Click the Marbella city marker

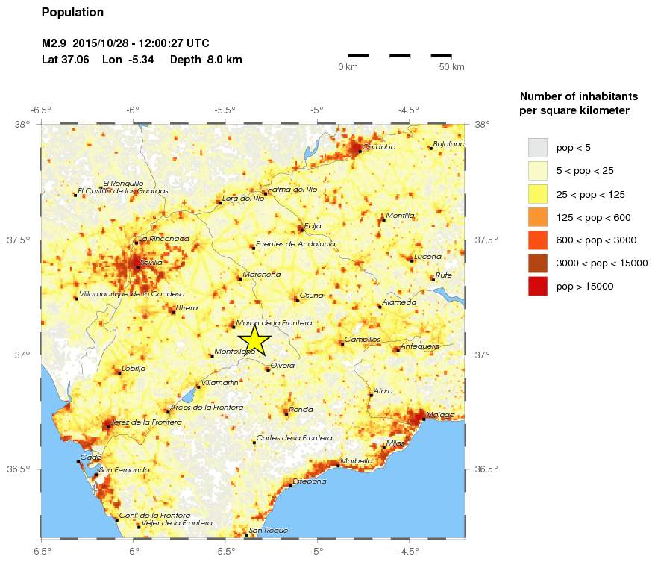339,465
